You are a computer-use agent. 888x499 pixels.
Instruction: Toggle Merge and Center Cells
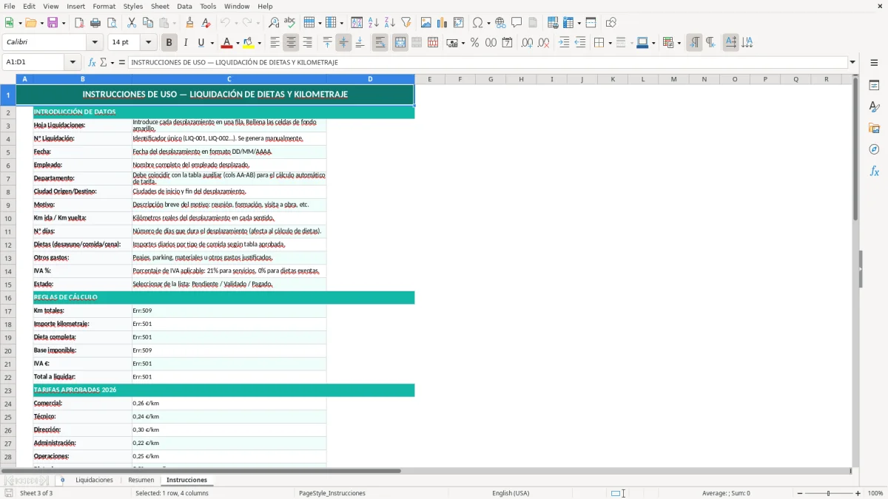pos(400,43)
